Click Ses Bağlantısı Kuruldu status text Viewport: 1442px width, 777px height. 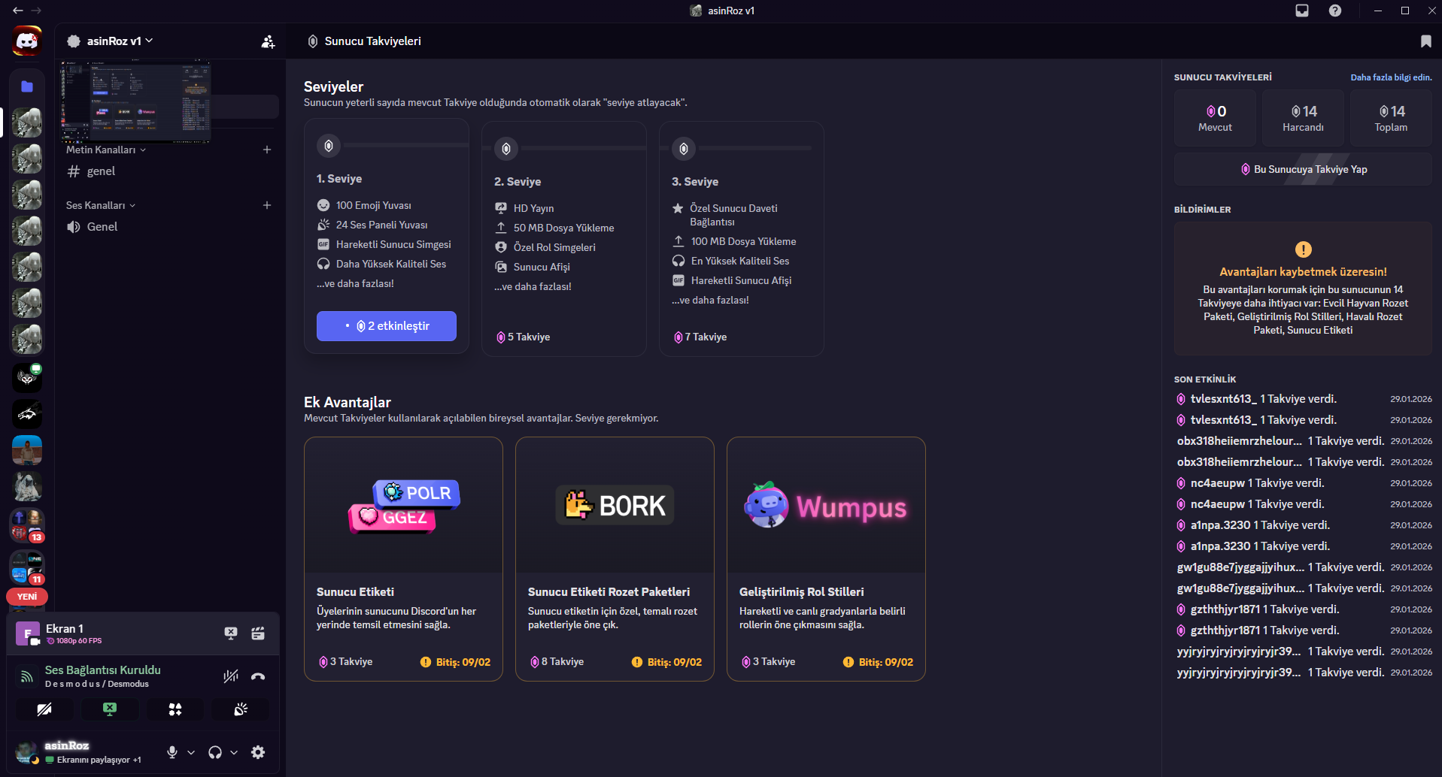point(103,670)
